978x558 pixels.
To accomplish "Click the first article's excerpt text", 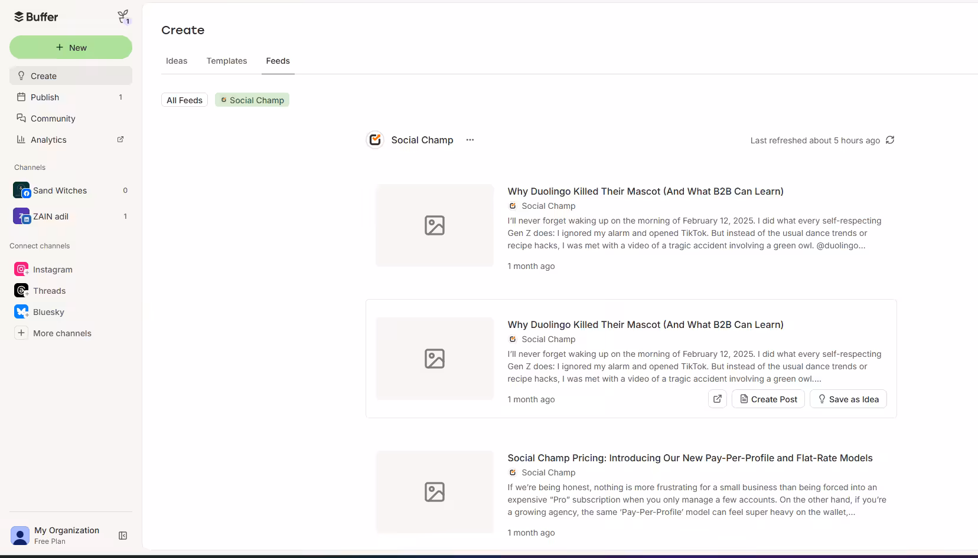I will [x=695, y=233].
